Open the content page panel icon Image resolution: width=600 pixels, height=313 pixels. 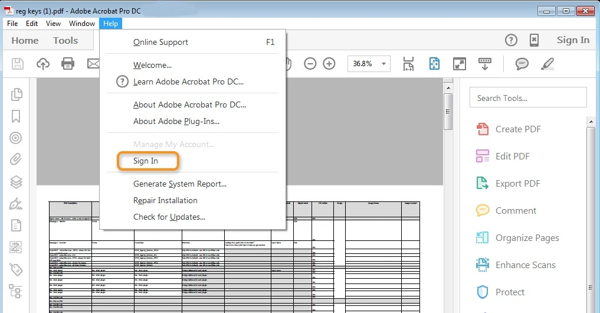[16, 226]
